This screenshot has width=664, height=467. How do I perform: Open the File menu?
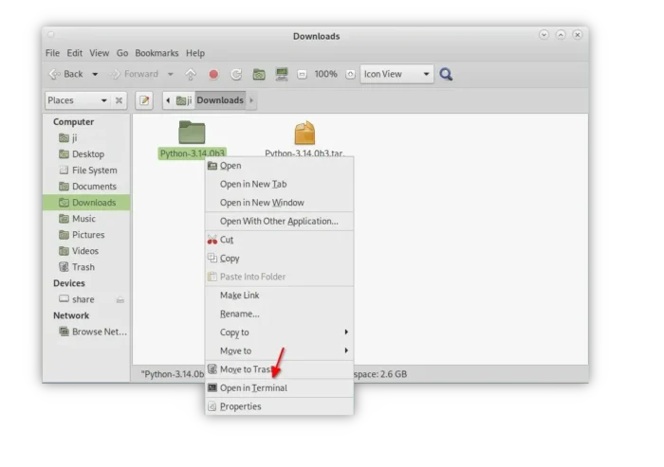(52, 53)
